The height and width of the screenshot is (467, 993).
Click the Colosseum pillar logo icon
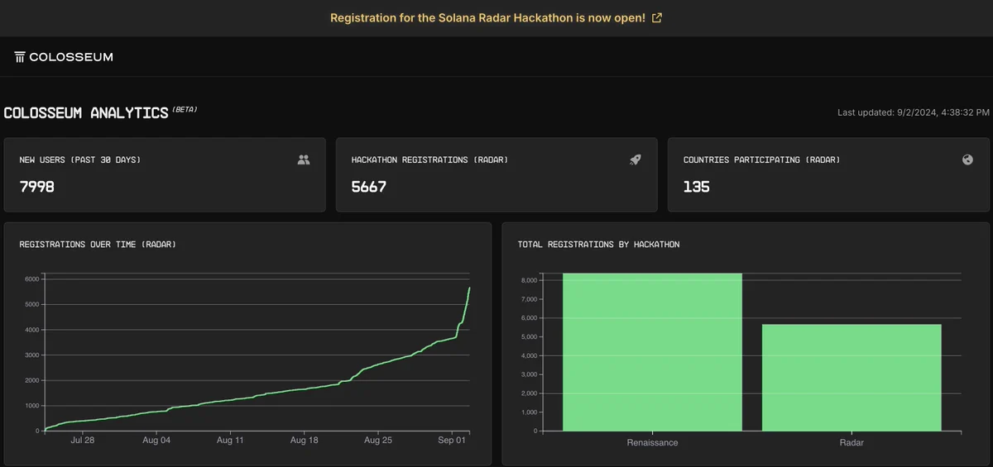pos(20,57)
